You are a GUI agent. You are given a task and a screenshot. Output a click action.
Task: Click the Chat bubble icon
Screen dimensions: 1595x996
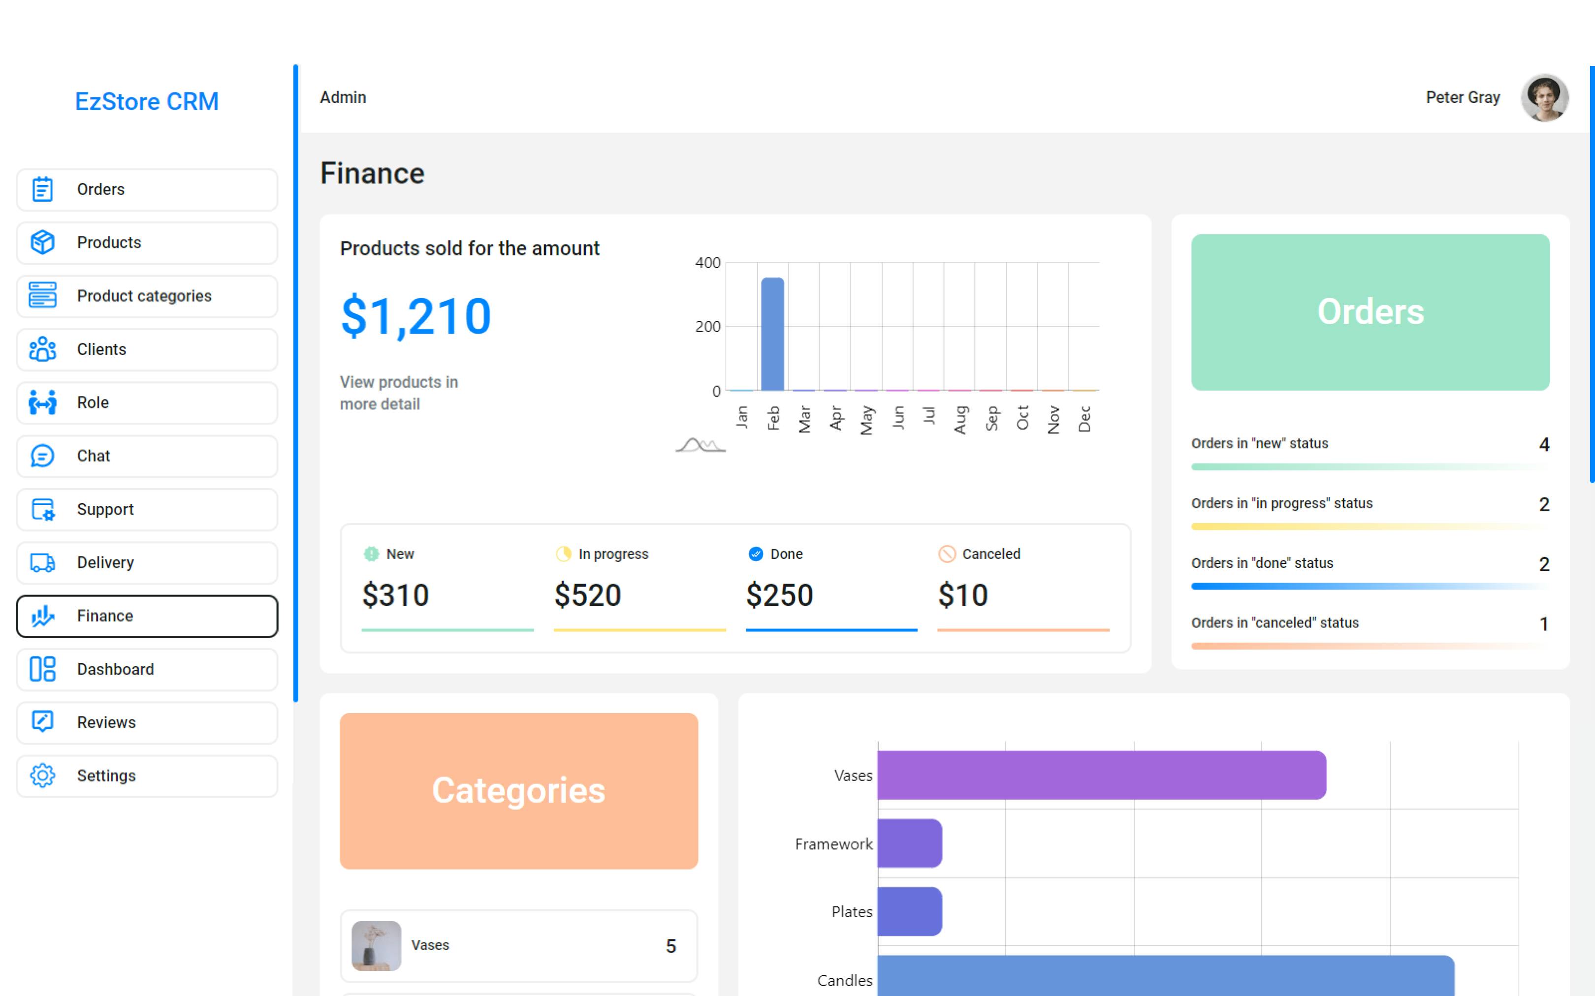click(x=42, y=456)
